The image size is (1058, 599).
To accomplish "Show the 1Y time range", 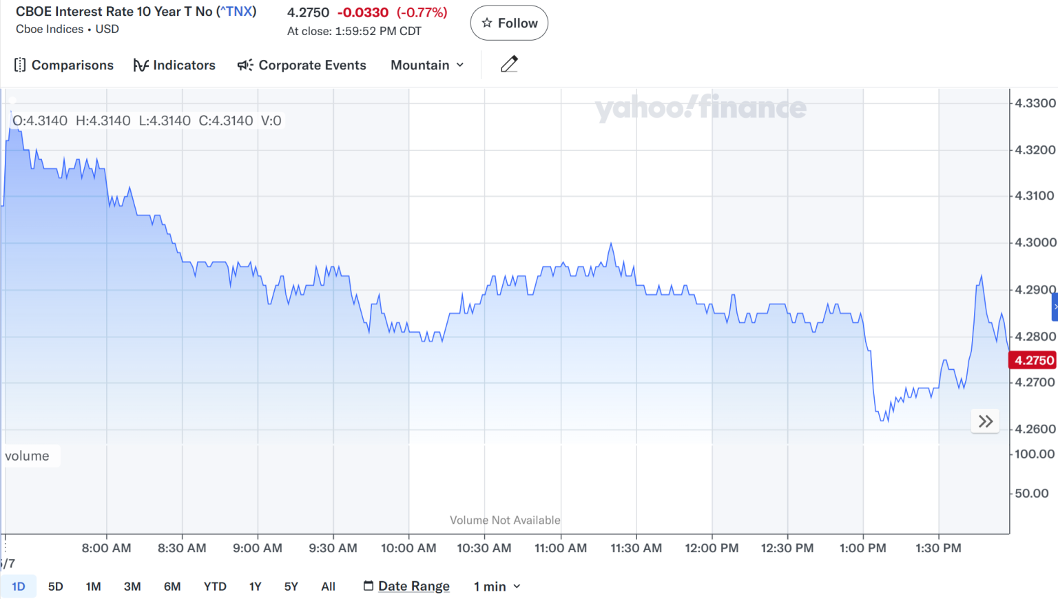I will click(x=255, y=586).
